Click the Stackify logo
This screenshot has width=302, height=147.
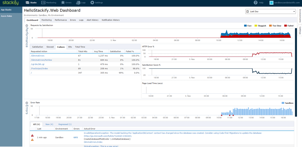(10, 3)
